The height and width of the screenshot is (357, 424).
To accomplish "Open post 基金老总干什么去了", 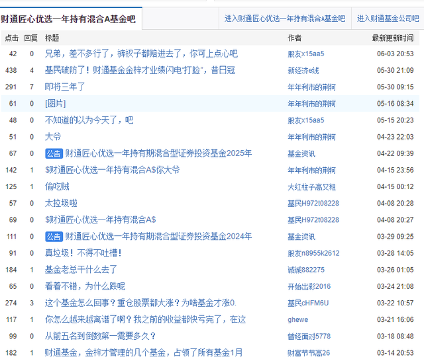I will coord(81,270).
